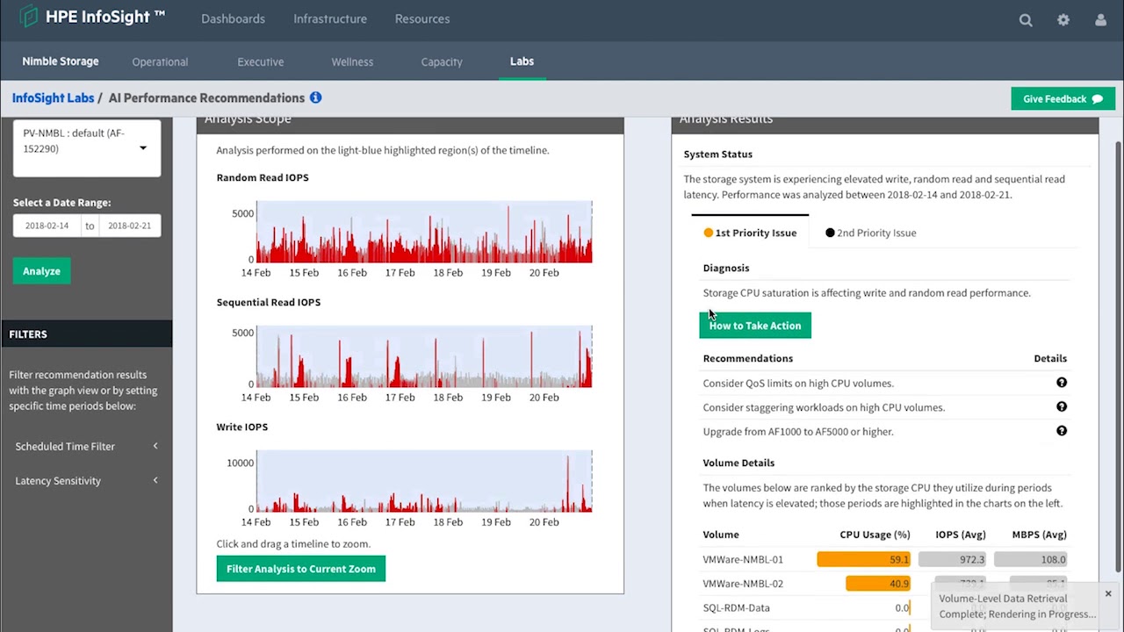
Task: Click VMWare-NMBL-01 IOPS bar 972.3
Action: coord(953,559)
